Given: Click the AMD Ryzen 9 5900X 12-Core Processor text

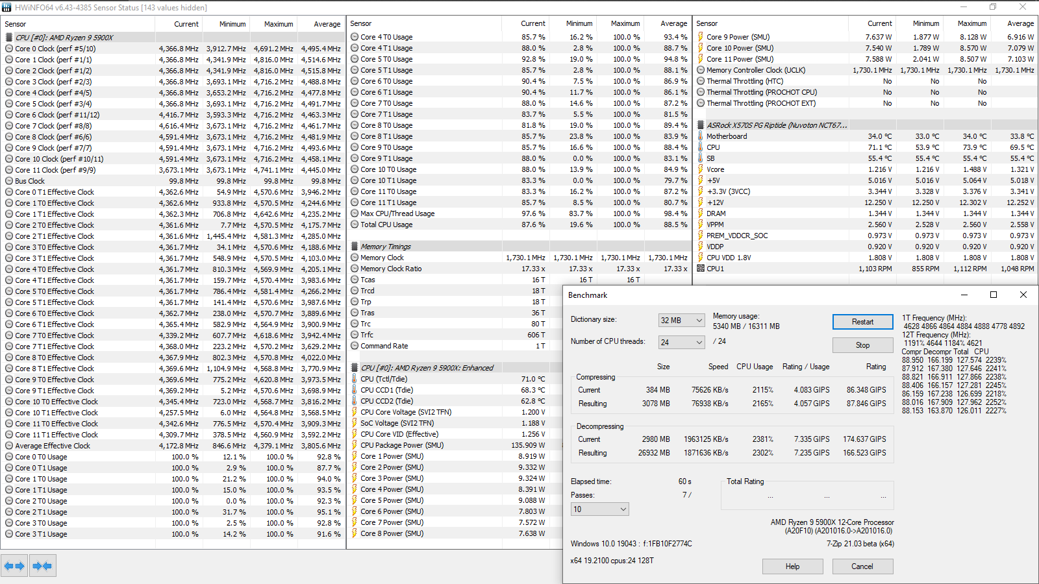Looking at the screenshot, I should (832, 522).
